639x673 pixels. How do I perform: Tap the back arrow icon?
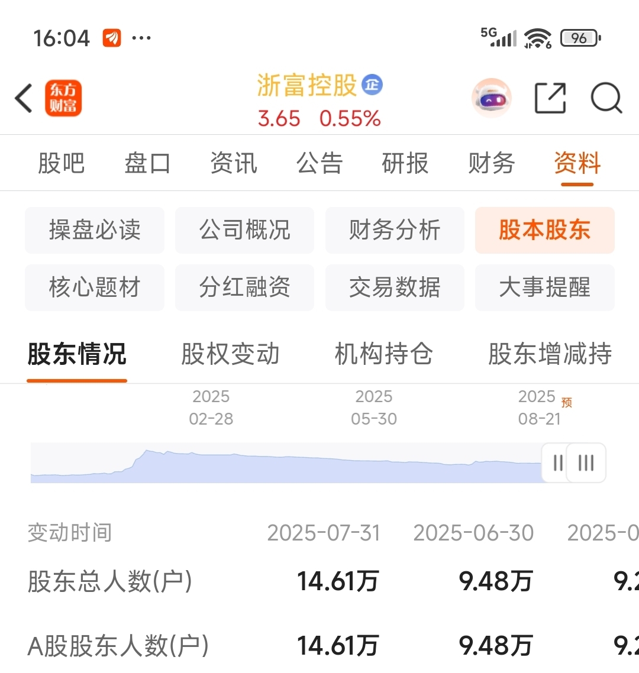coord(24,98)
